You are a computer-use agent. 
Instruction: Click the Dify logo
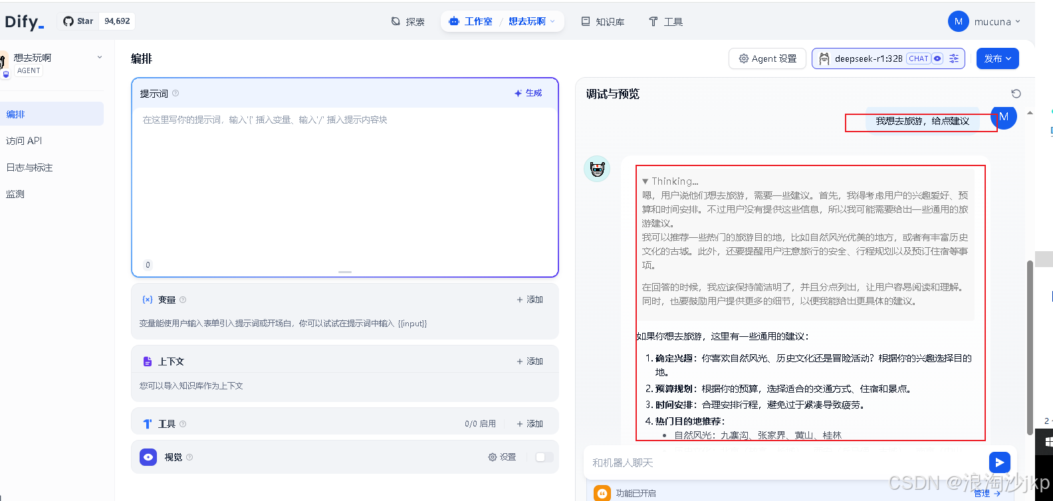tap(24, 21)
